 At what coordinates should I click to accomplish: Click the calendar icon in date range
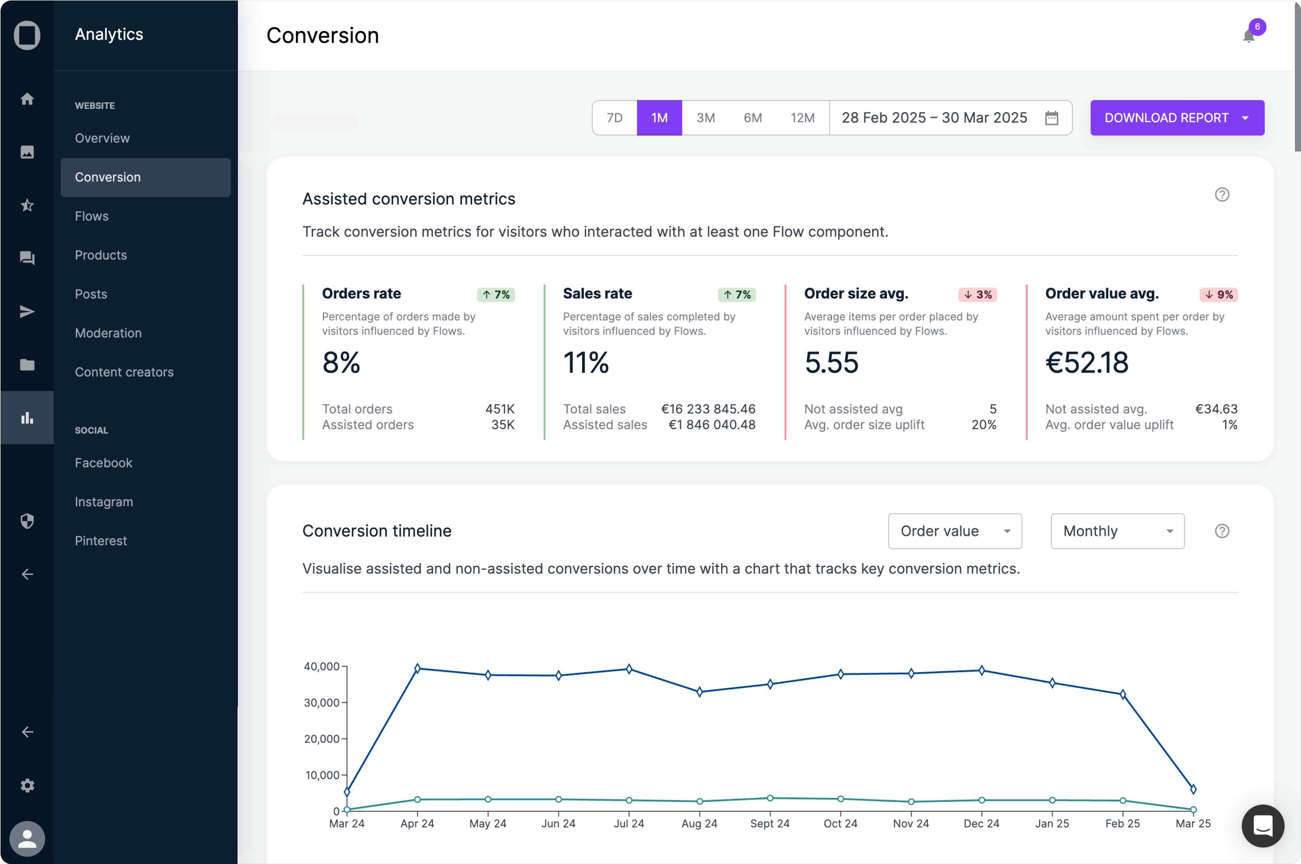1051,118
